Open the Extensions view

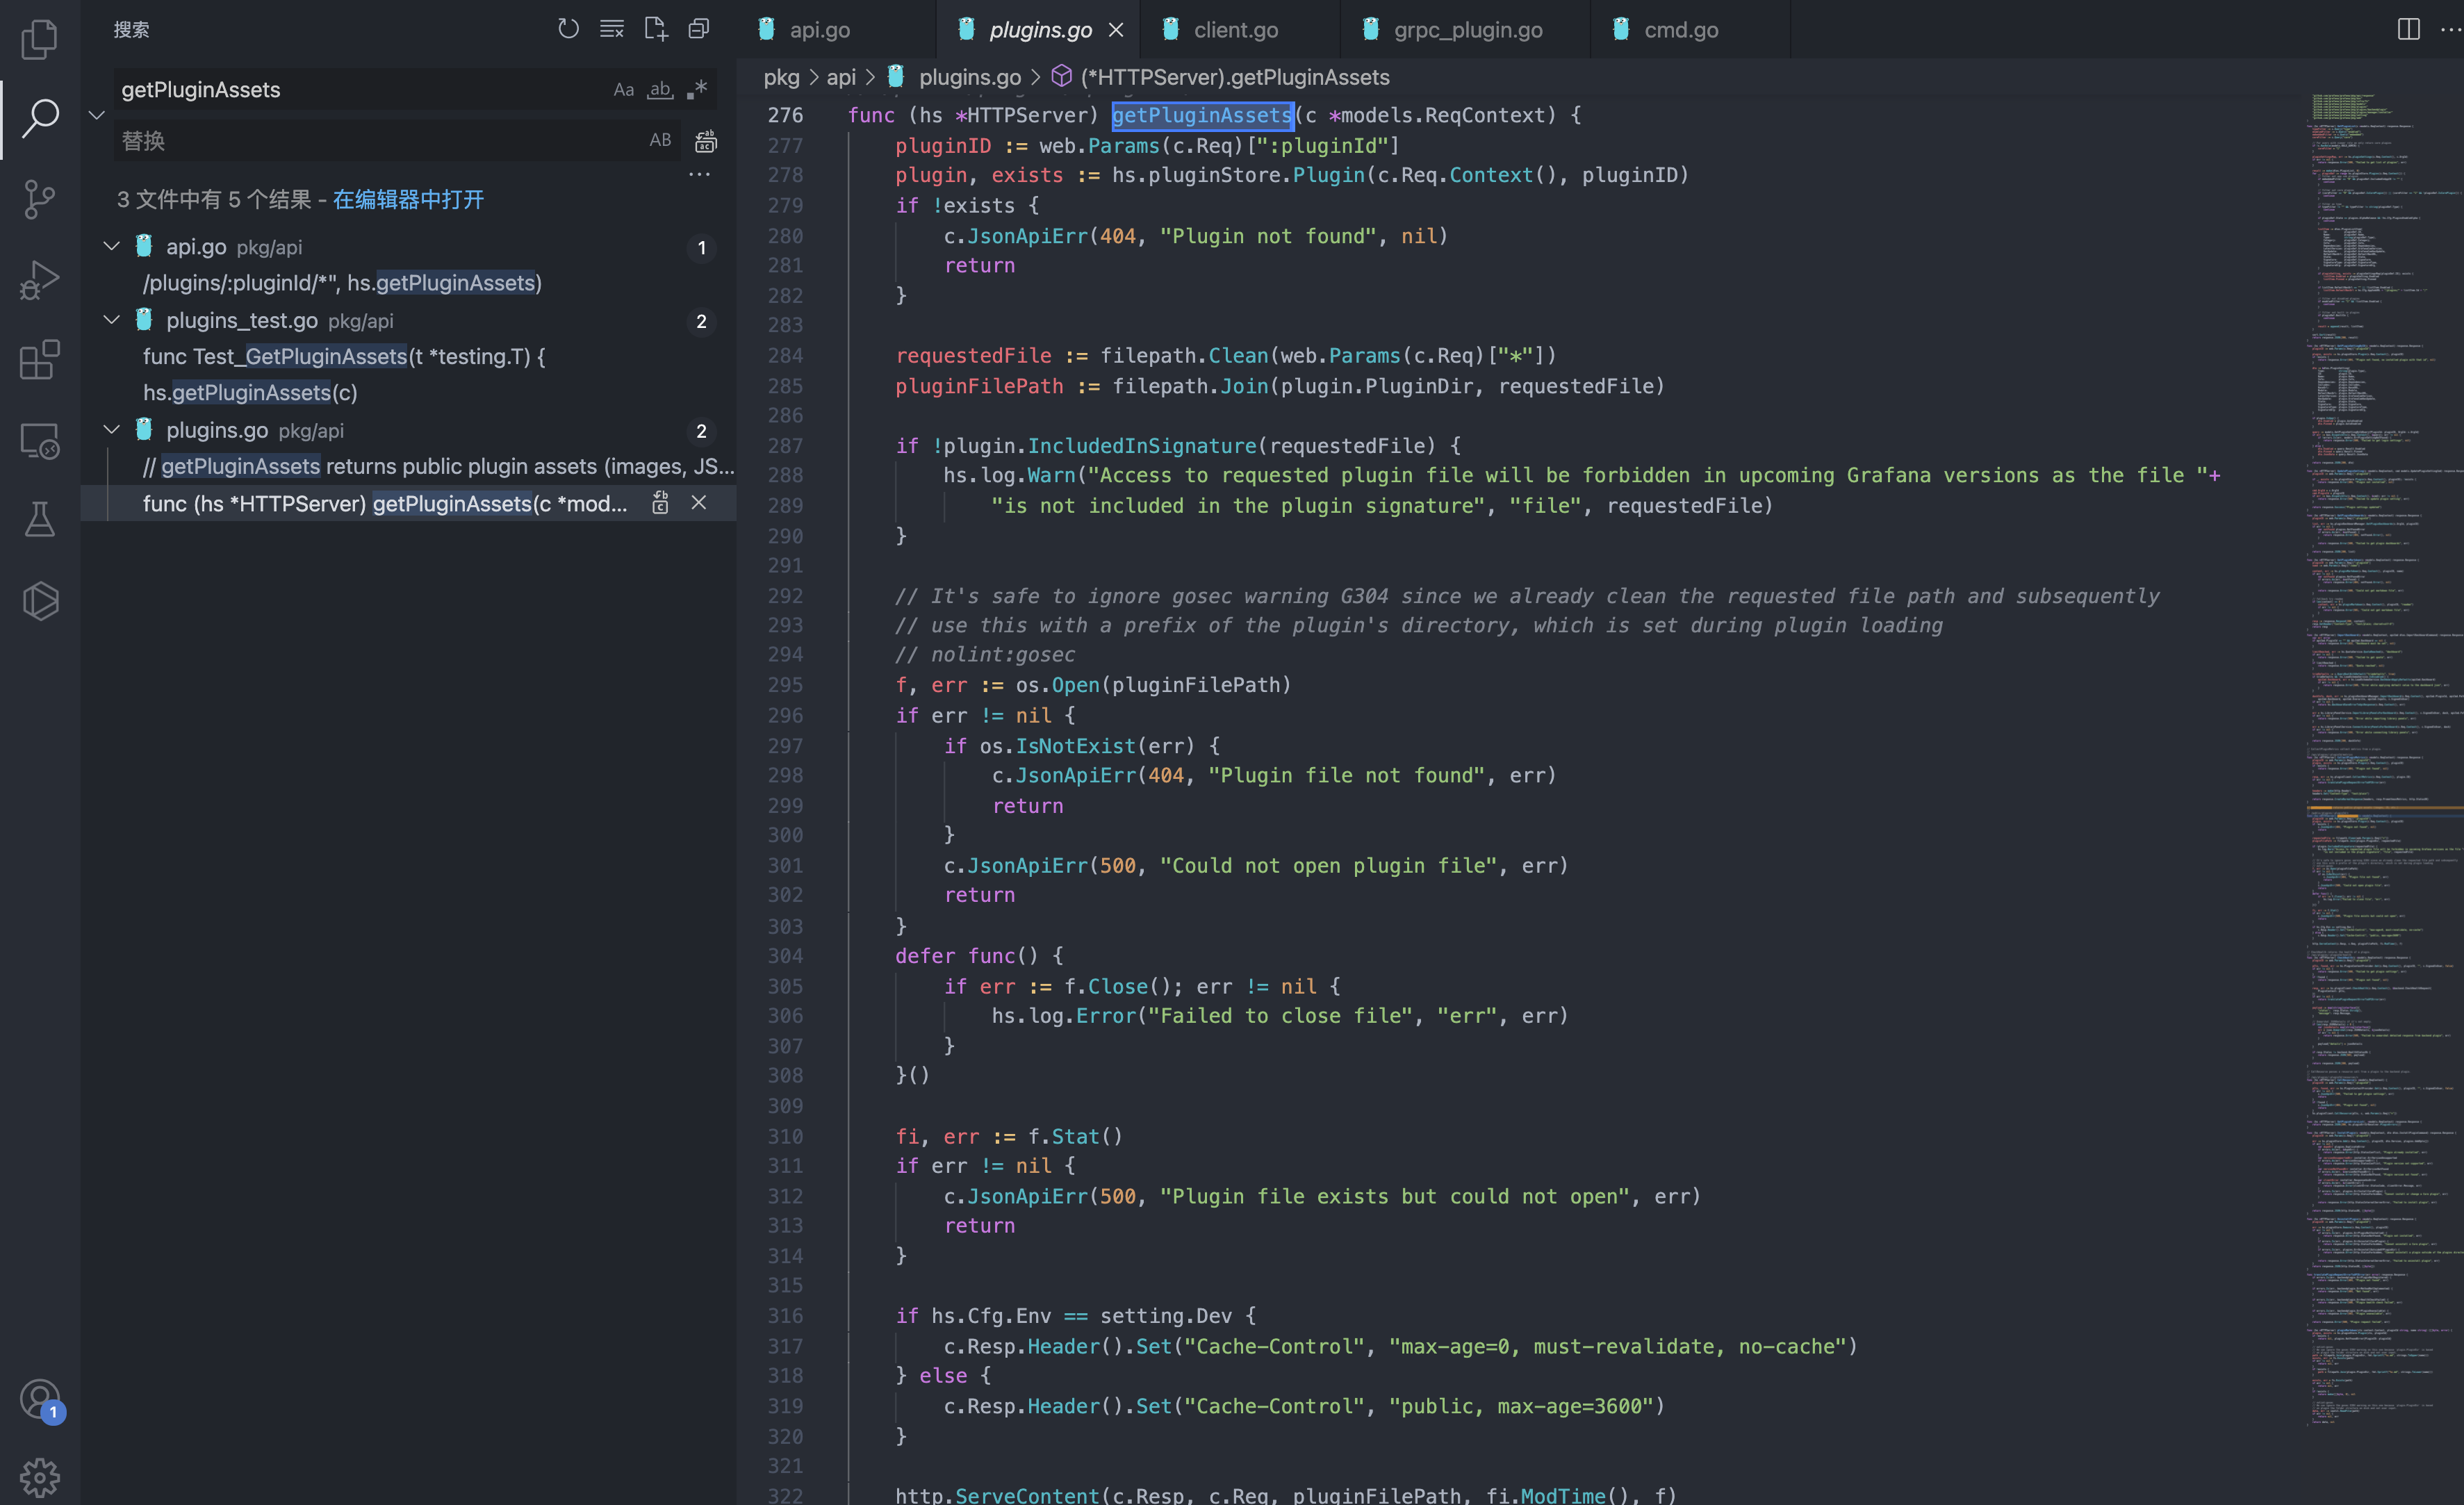pyautogui.click(x=39, y=360)
